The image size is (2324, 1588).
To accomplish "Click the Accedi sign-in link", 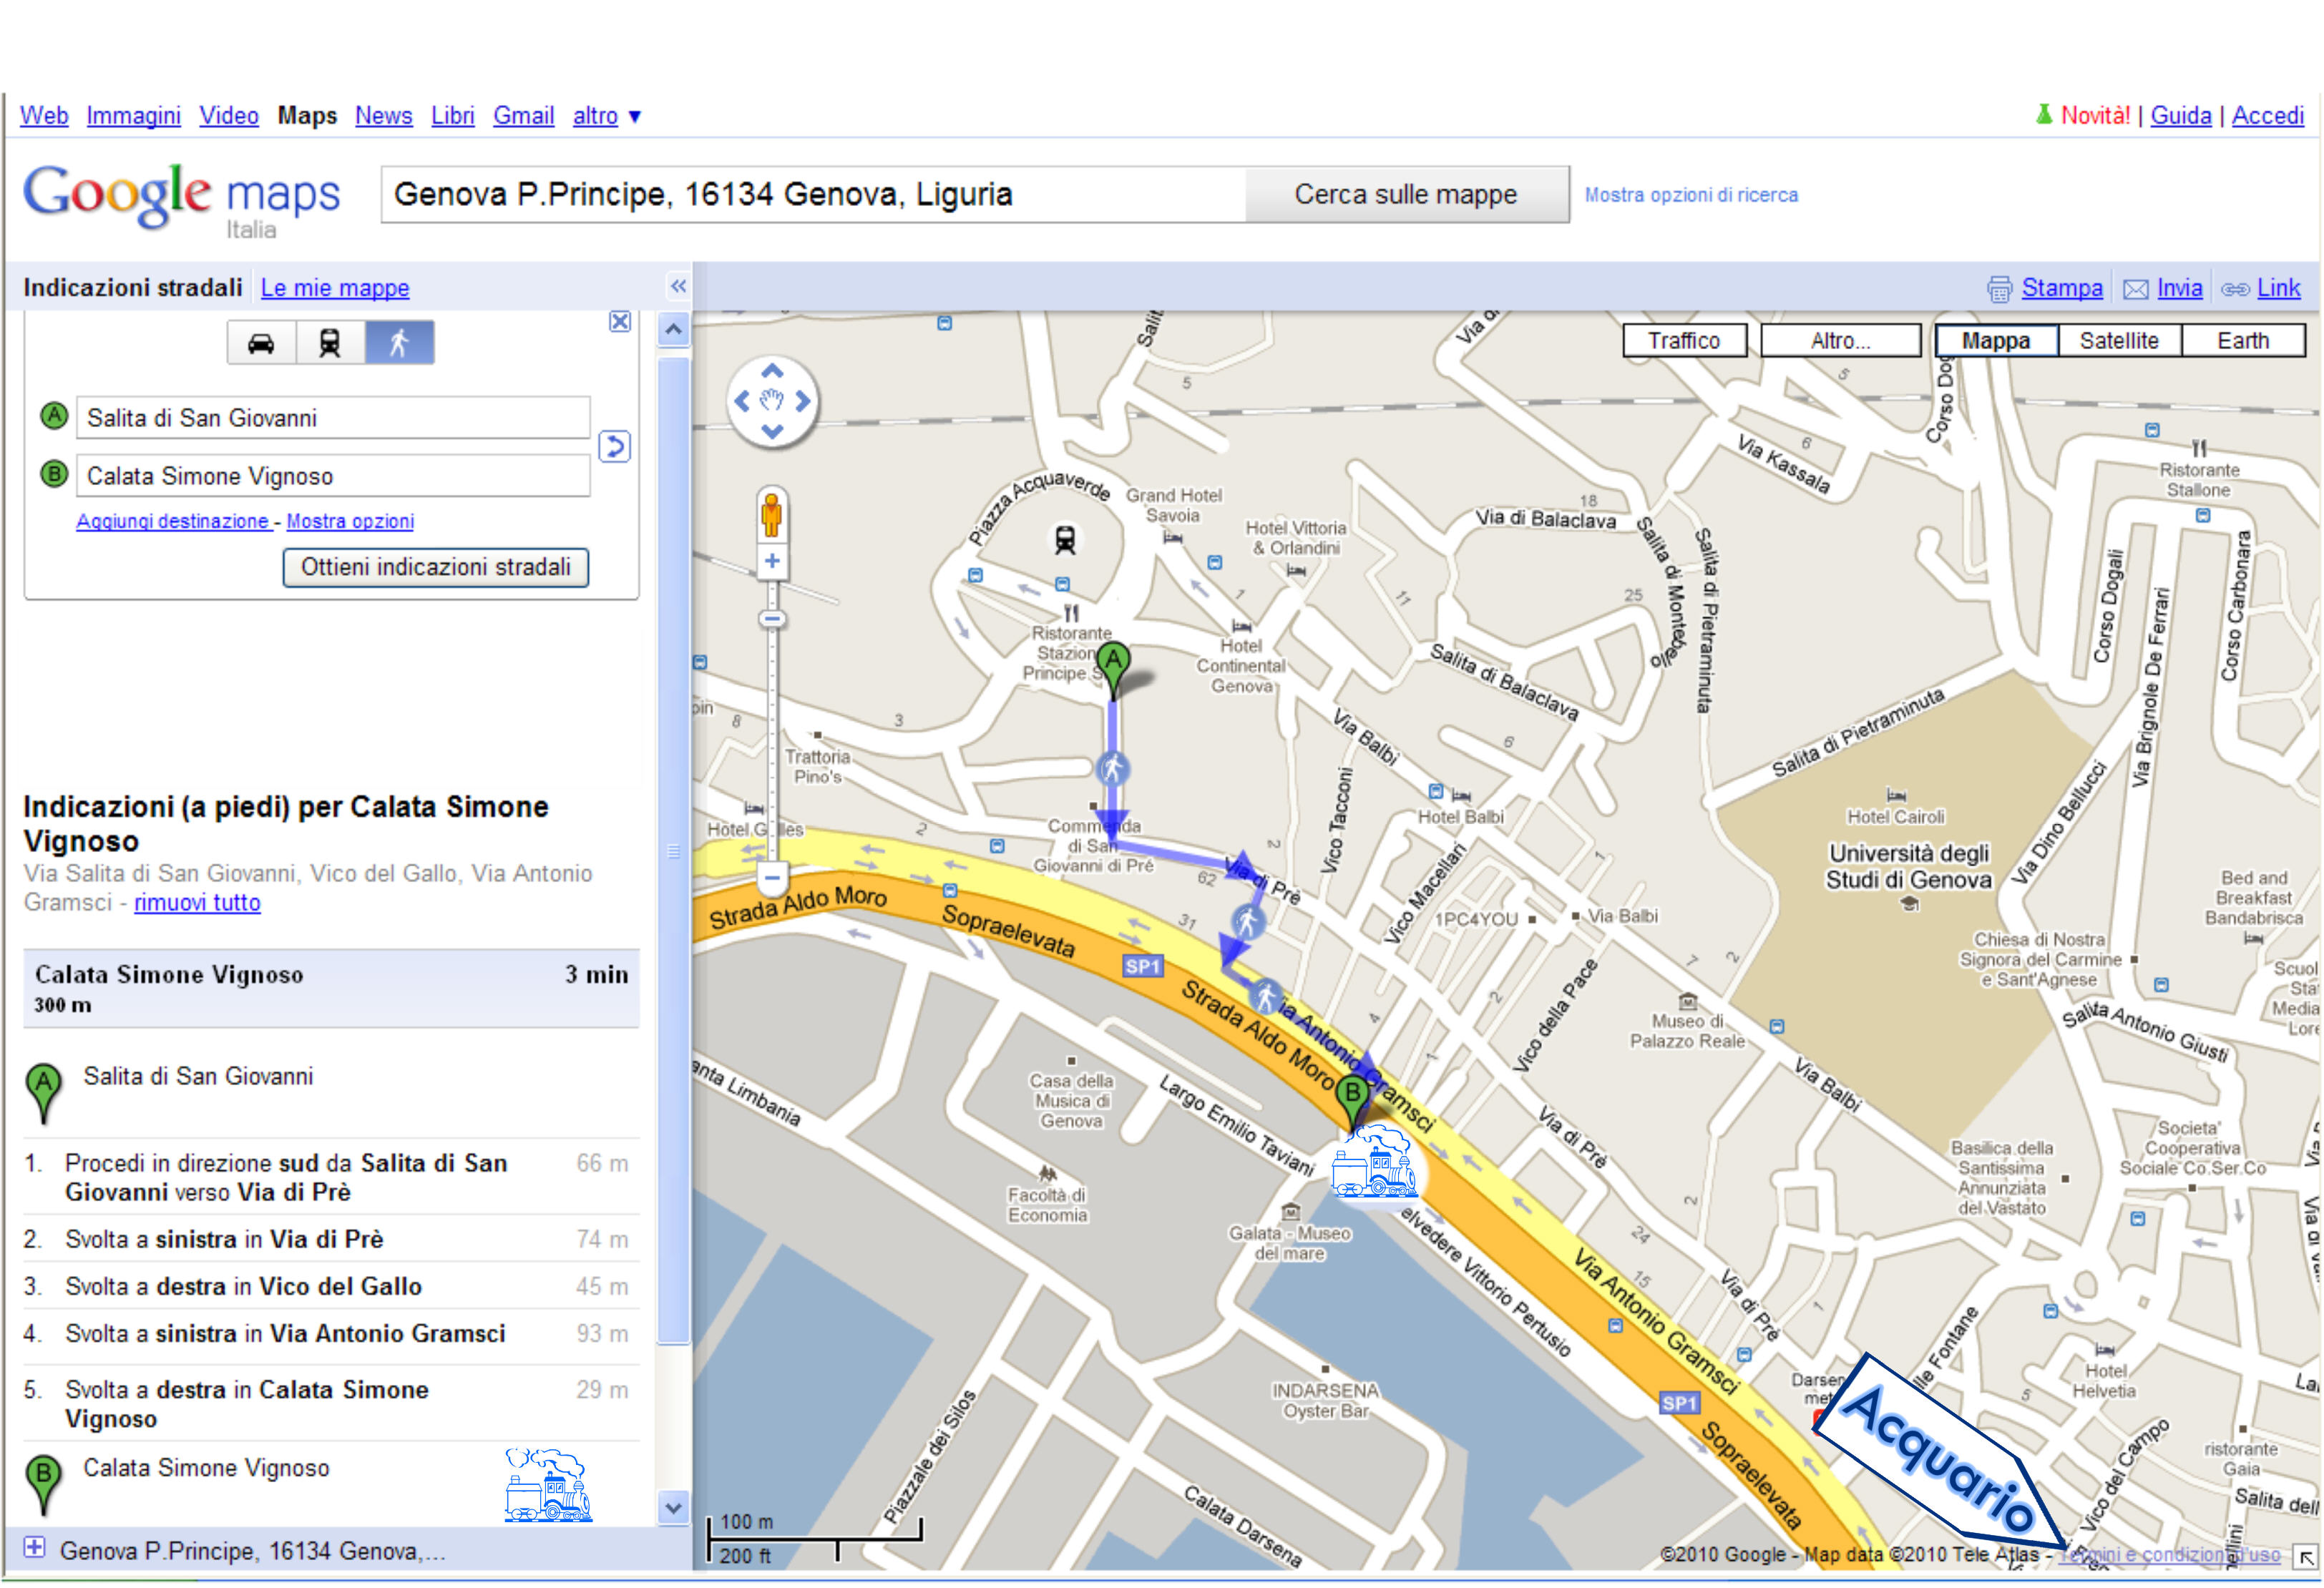I will [x=2267, y=116].
